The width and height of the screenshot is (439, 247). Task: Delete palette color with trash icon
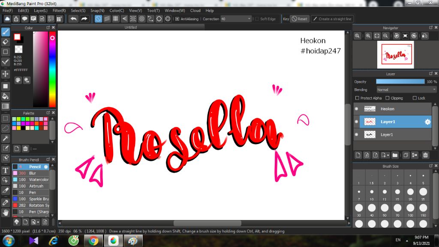point(25,148)
